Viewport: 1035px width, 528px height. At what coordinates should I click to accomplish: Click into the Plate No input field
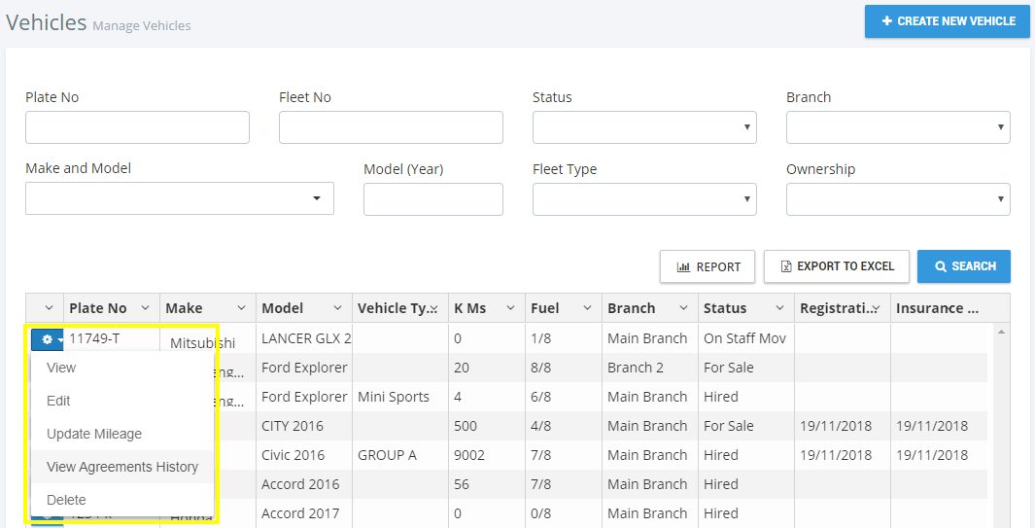[137, 127]
